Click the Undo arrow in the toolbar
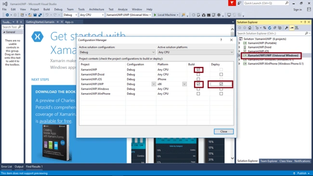 pyautogui.click(x=47, y=15)
